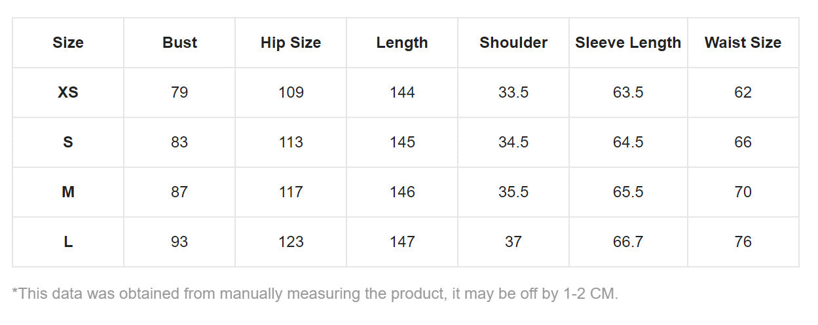
Task: Select the L hip size value 123
Action: pos(291,242)
